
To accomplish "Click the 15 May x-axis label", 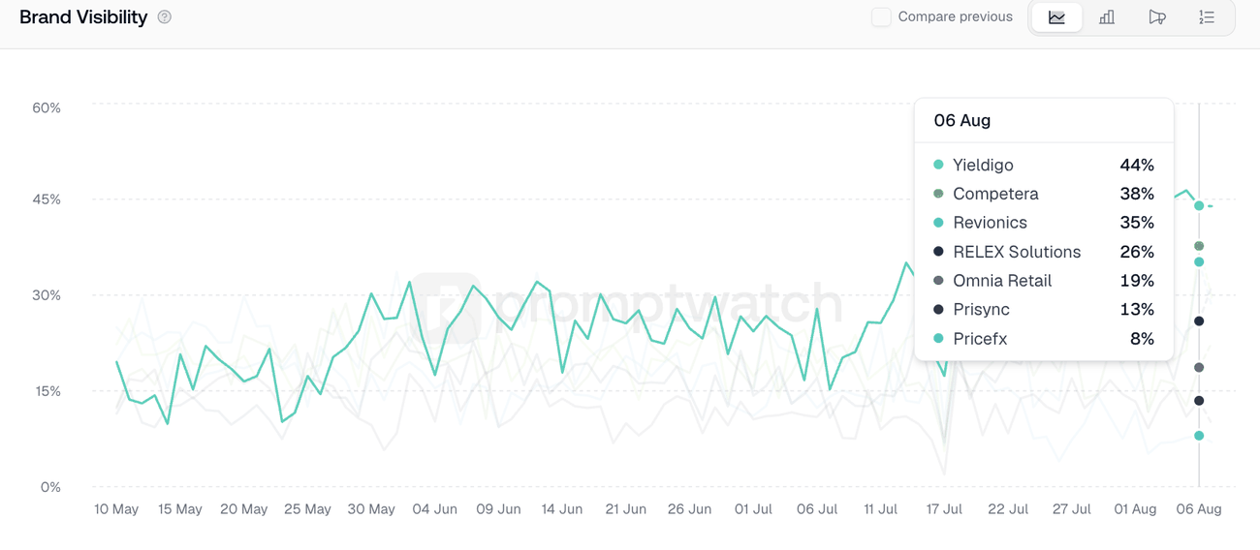I will pyautogui.click(x=180, y=509).
